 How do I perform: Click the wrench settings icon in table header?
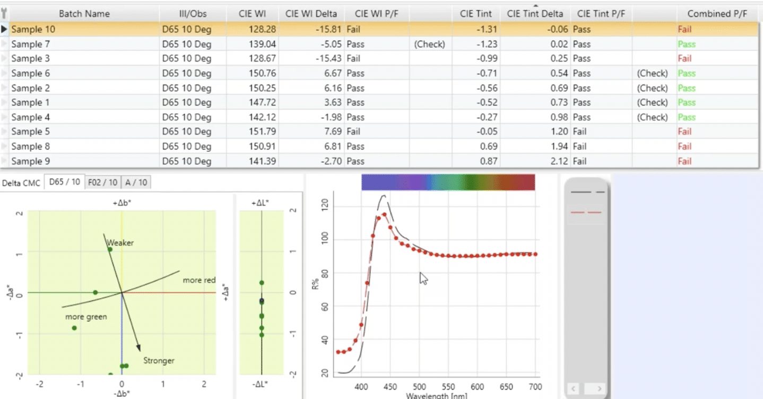point(5,14)
